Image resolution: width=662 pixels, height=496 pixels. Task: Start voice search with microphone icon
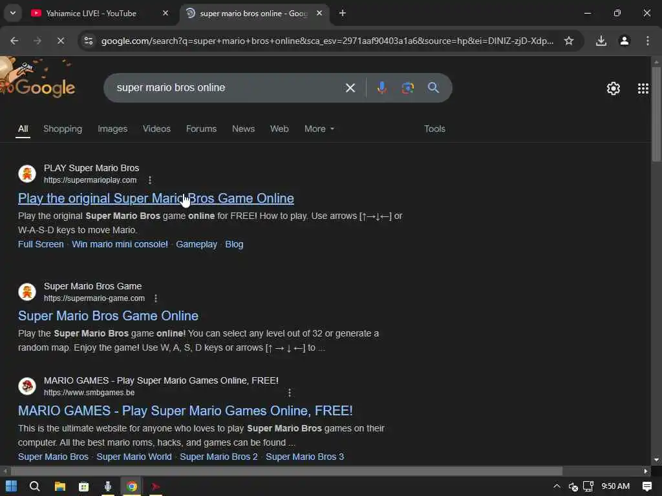coord(381,88)
